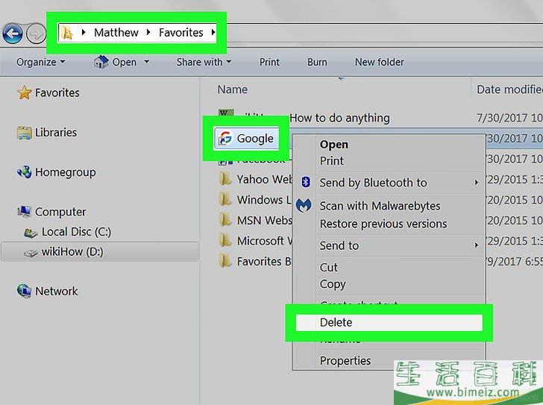Open the Share with dropdown

pyautogui.click(x=204, y=63)
